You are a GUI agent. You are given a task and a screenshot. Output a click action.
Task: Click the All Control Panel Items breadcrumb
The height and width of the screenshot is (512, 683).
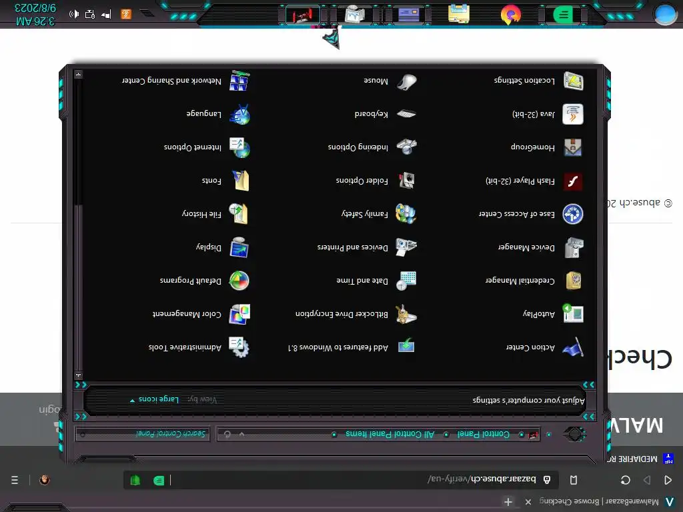(390, 434)
